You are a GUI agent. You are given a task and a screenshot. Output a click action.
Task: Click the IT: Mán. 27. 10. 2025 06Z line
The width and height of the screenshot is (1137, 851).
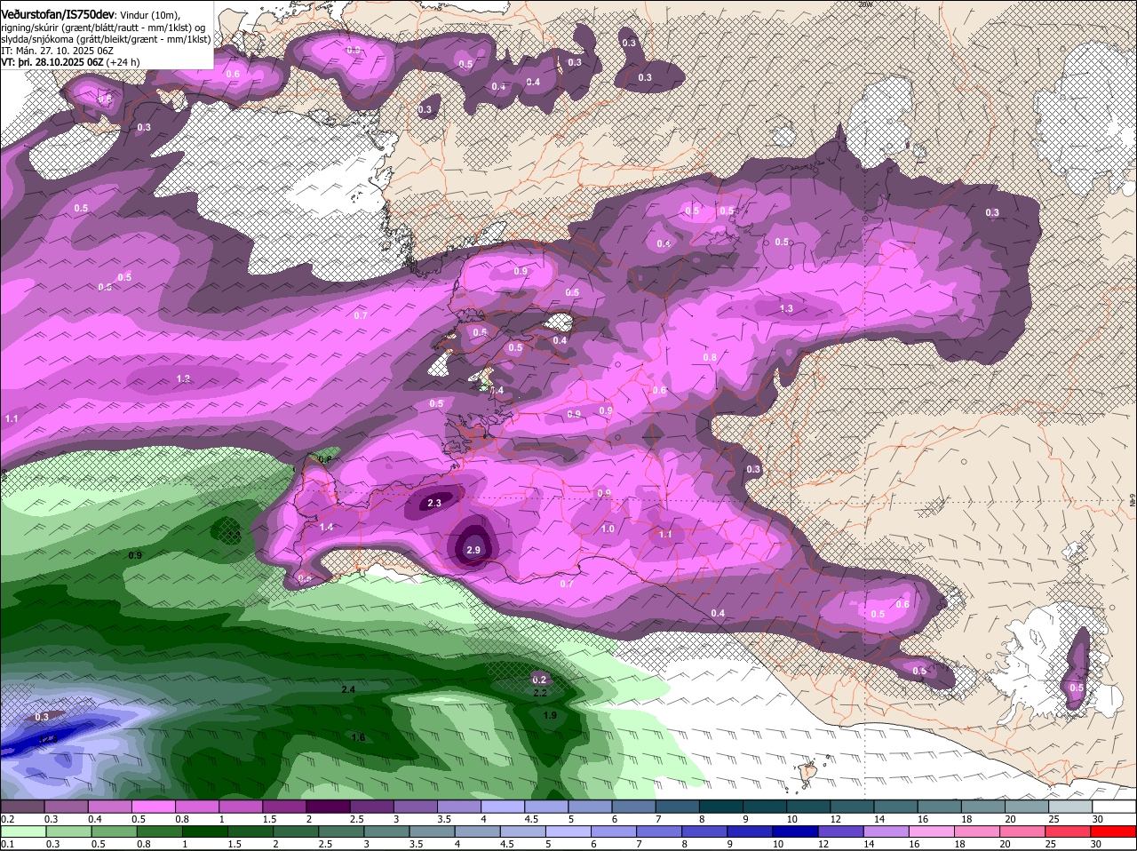coord(56,51)
